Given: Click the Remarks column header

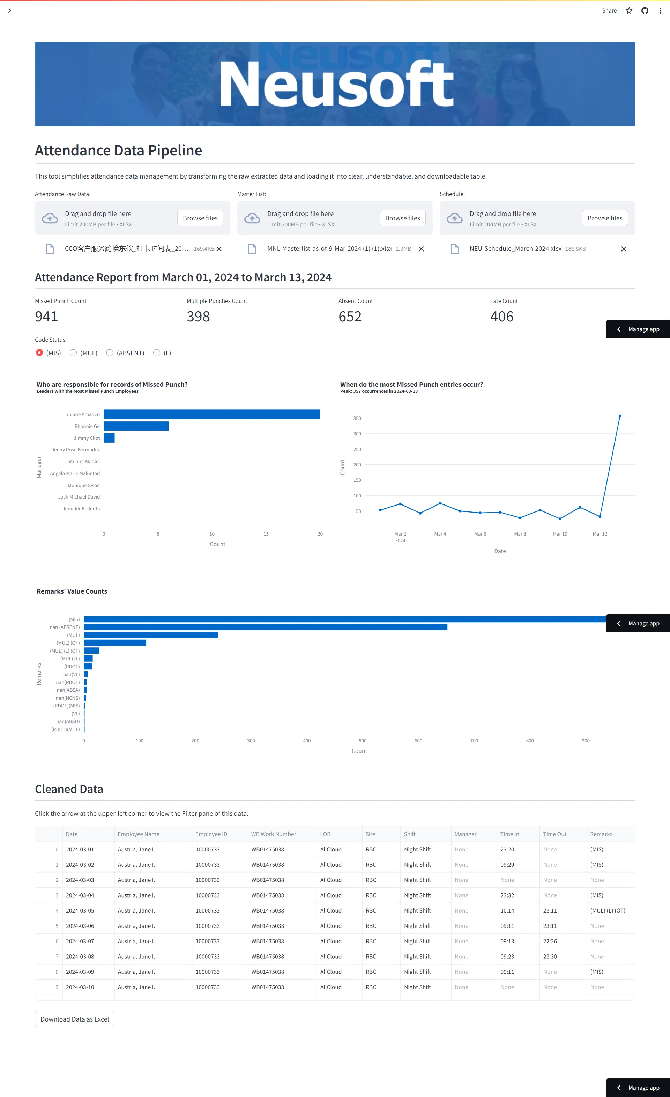Looking at the screenshot, I should (610, 834).
